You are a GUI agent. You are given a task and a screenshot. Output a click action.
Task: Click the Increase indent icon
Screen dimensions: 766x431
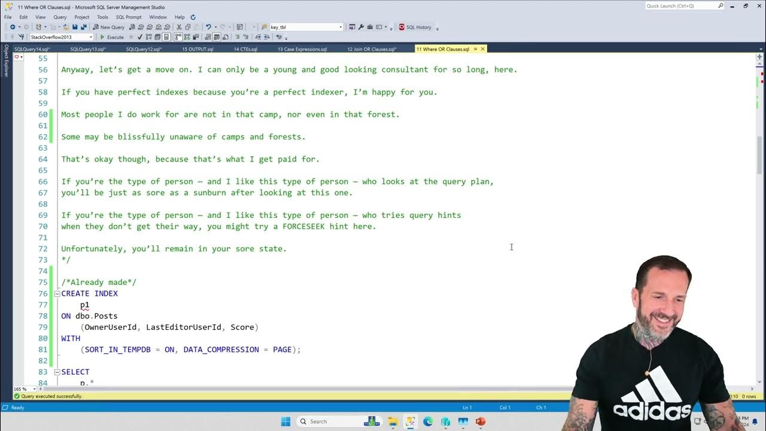point(267,37)
